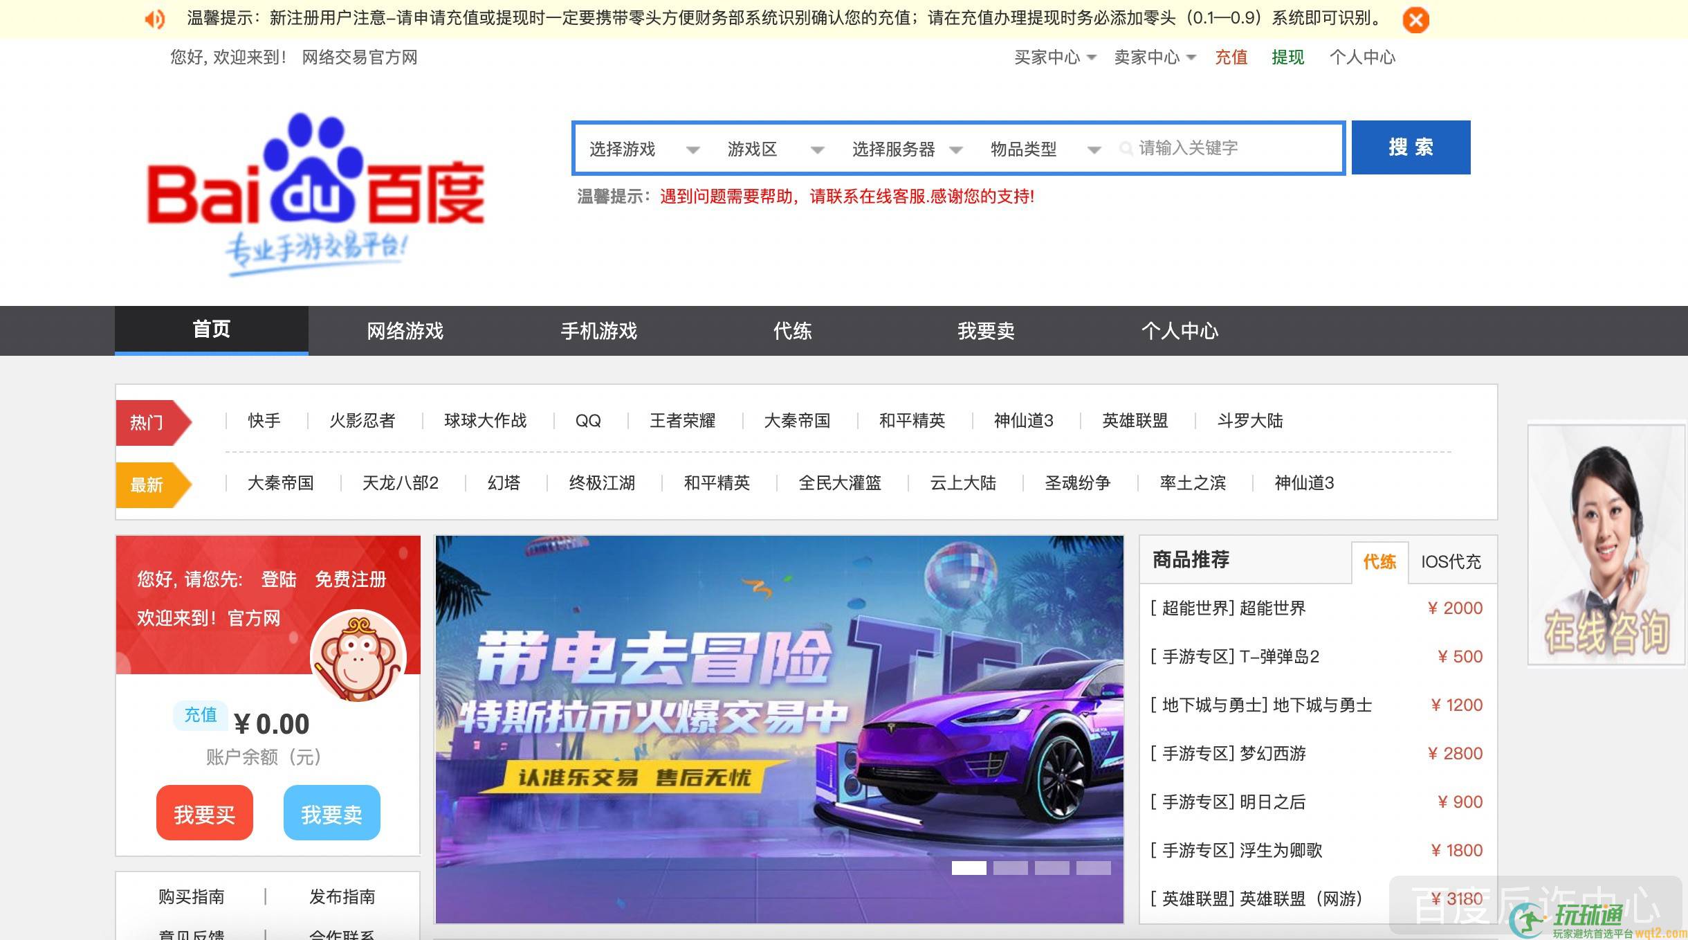
Task: Click the 登陆 login link
Action: [279, 579]
